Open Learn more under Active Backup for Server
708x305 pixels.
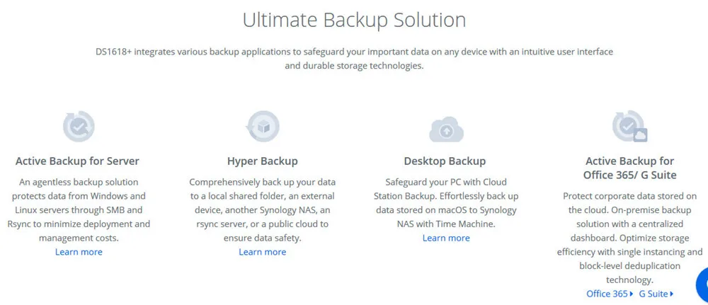point(79,252)
